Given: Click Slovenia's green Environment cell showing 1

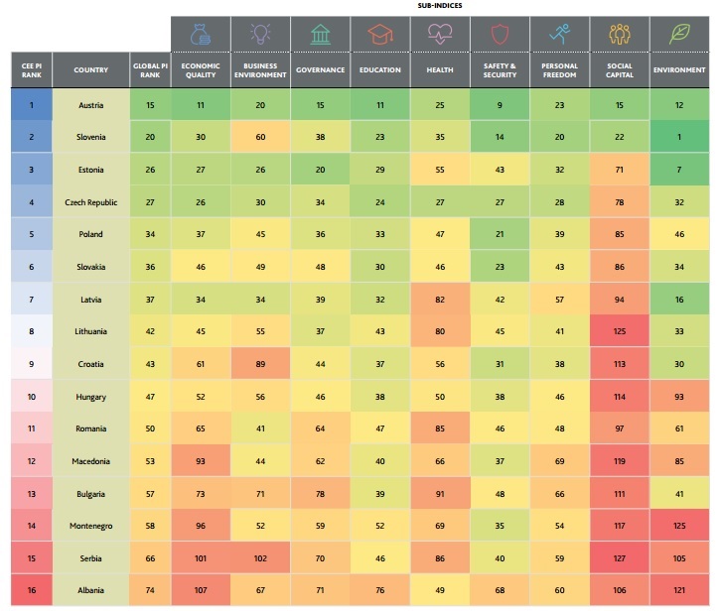Looking at the screenshot, I should (679, 137).
